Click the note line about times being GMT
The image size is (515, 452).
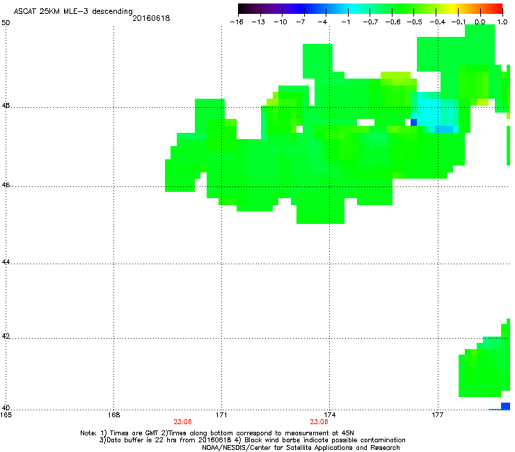(217, 433)
